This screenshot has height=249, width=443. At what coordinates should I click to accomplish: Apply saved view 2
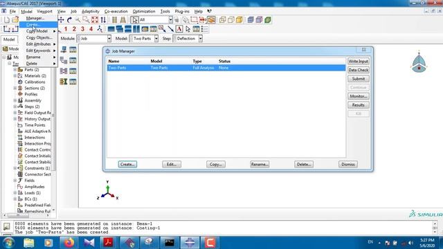click(74, 29)
